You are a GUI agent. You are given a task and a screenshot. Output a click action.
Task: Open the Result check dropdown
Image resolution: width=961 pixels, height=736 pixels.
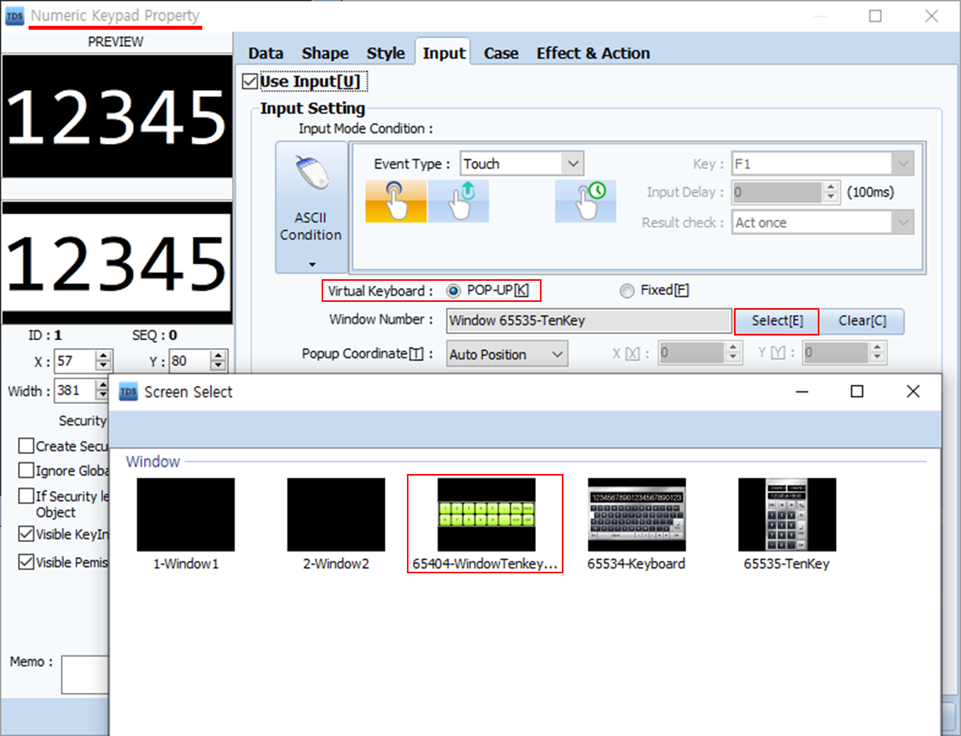click(x=822, y=223)
